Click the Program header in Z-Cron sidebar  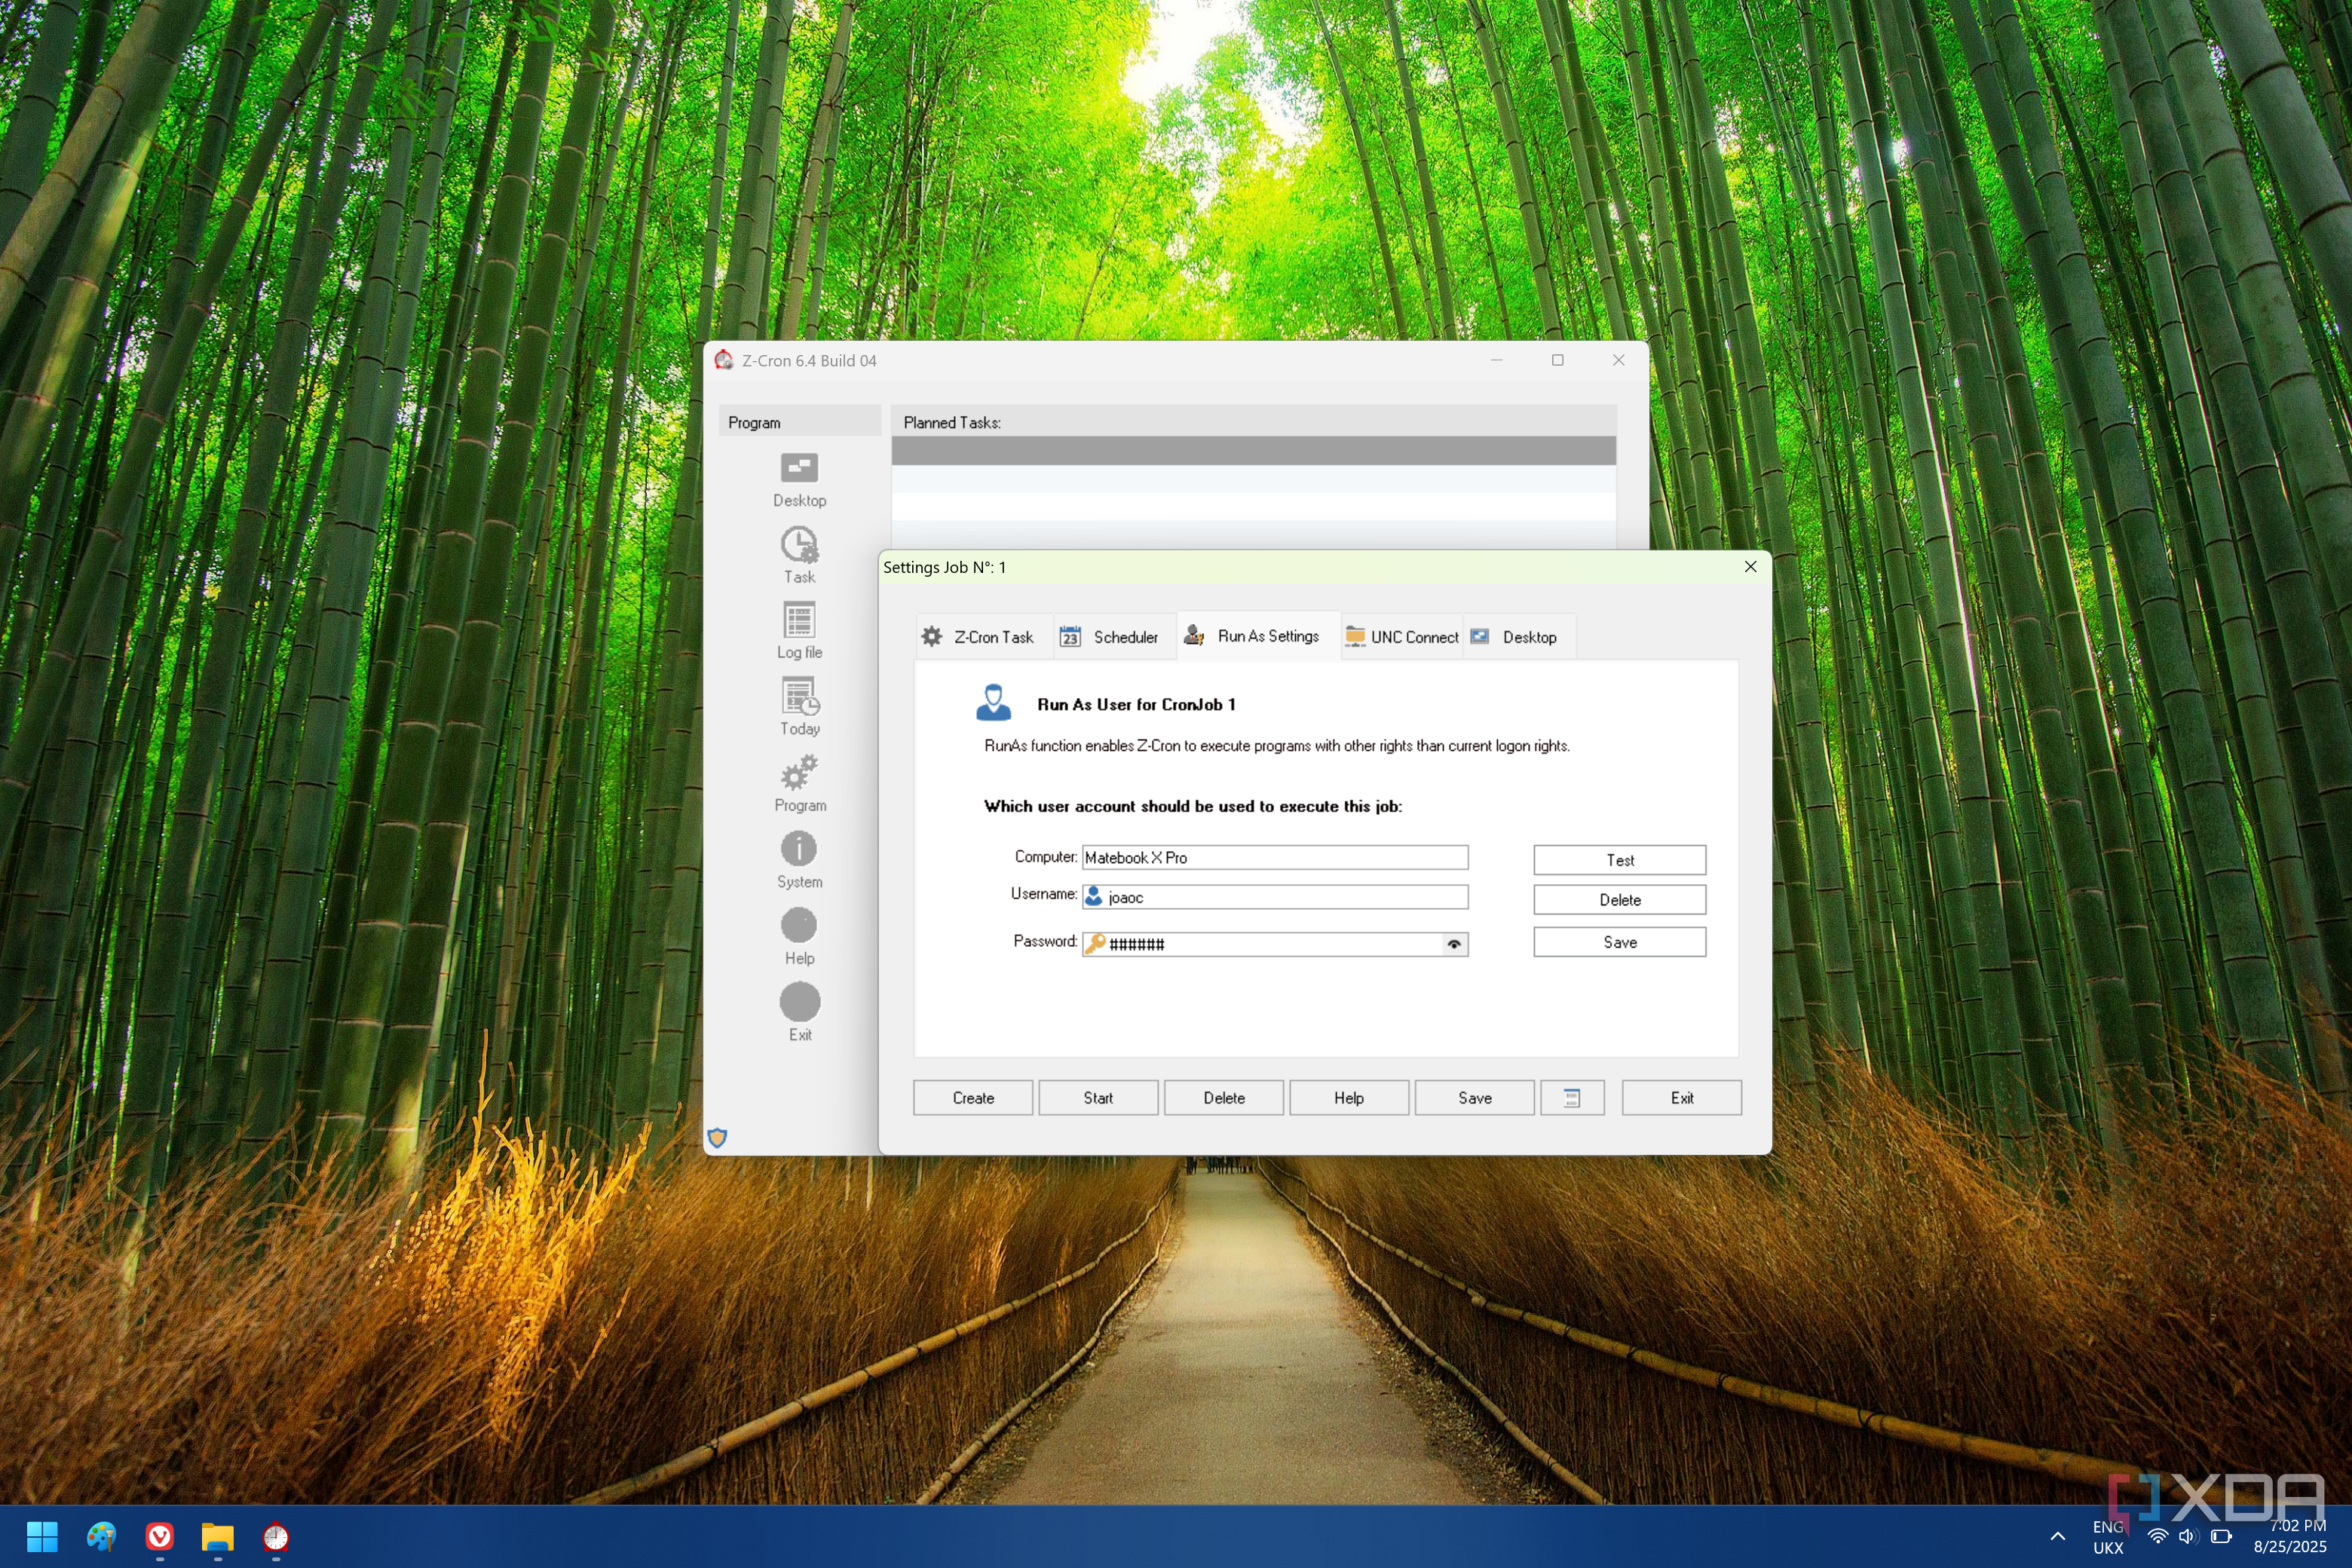(799, 422)
